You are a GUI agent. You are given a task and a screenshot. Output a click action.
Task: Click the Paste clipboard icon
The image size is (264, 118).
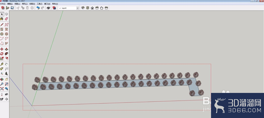27,8
